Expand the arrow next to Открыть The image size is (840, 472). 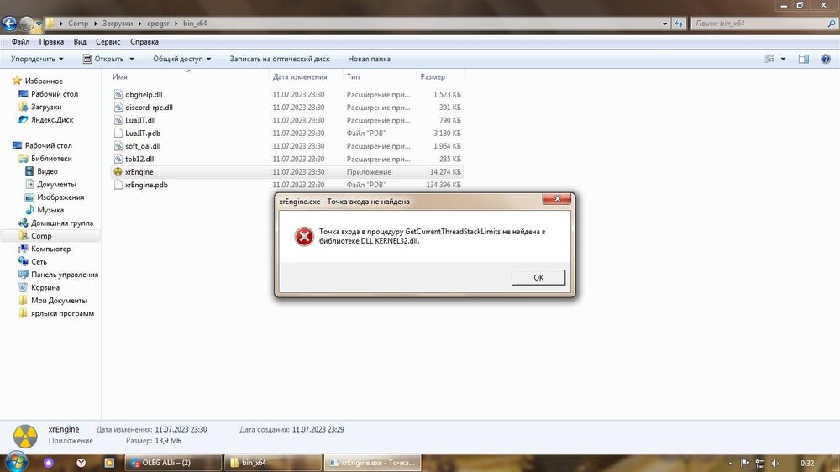pos(132,59)
